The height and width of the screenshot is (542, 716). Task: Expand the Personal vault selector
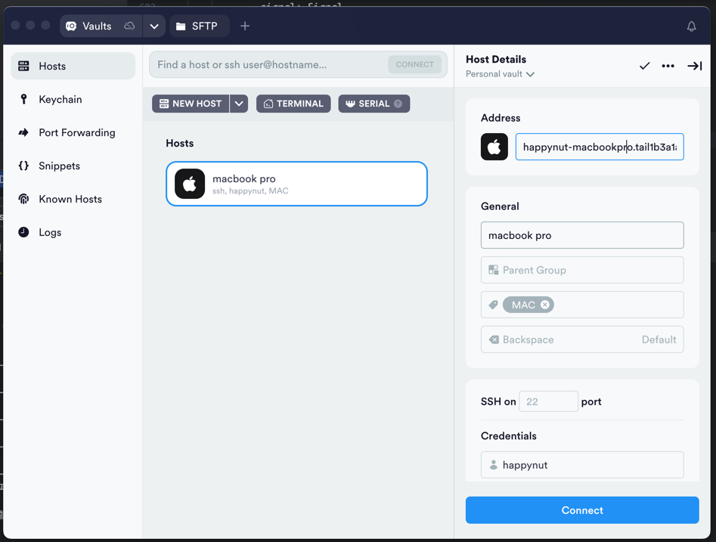[501, 74]
